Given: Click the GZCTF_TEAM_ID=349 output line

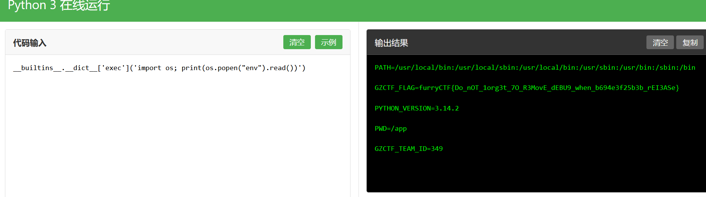Looking at the screenshot, I should (x=409, y=149).
